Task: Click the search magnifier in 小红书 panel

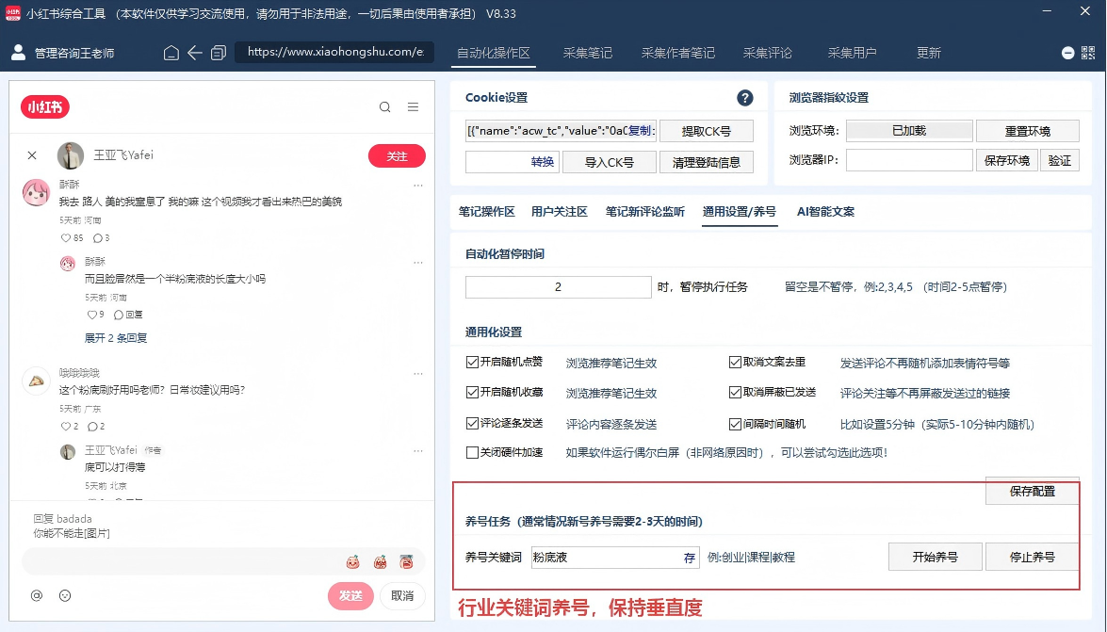Action: pos(384,107)
